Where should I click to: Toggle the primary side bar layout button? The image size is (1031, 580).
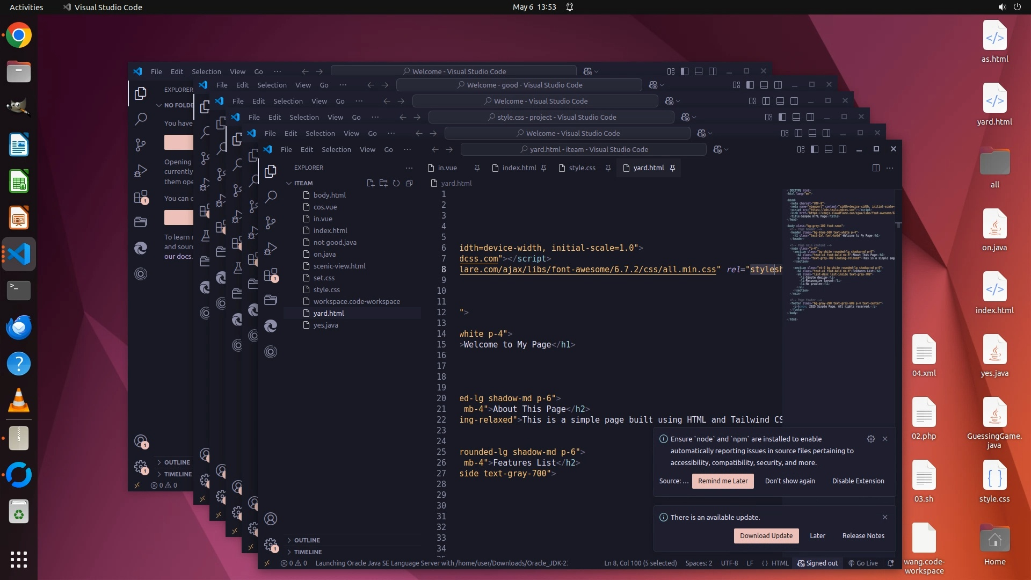point(815,149)
